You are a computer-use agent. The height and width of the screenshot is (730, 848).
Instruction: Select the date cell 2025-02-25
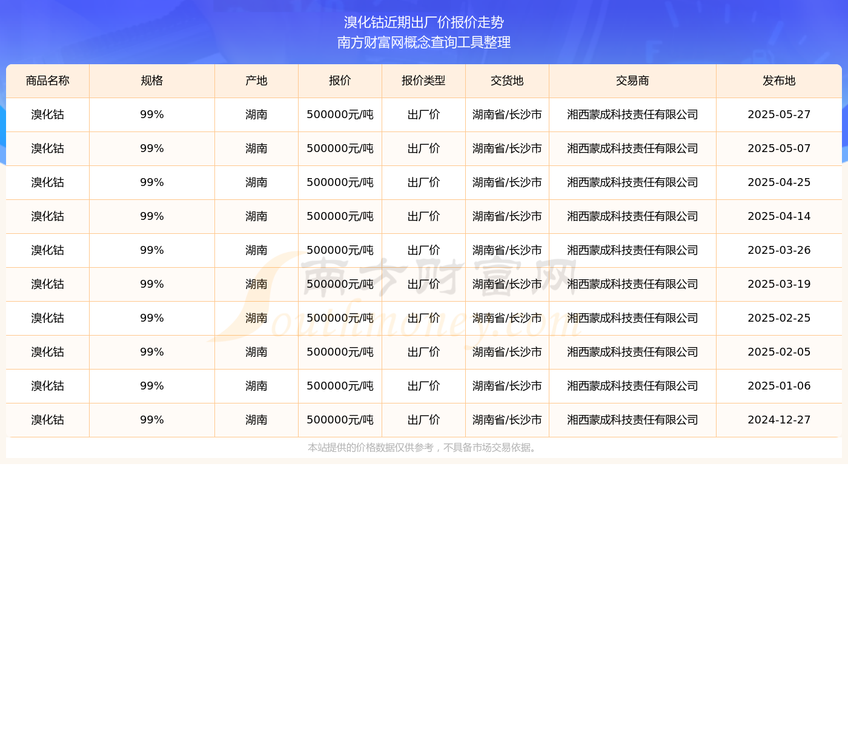click(779, 318)
